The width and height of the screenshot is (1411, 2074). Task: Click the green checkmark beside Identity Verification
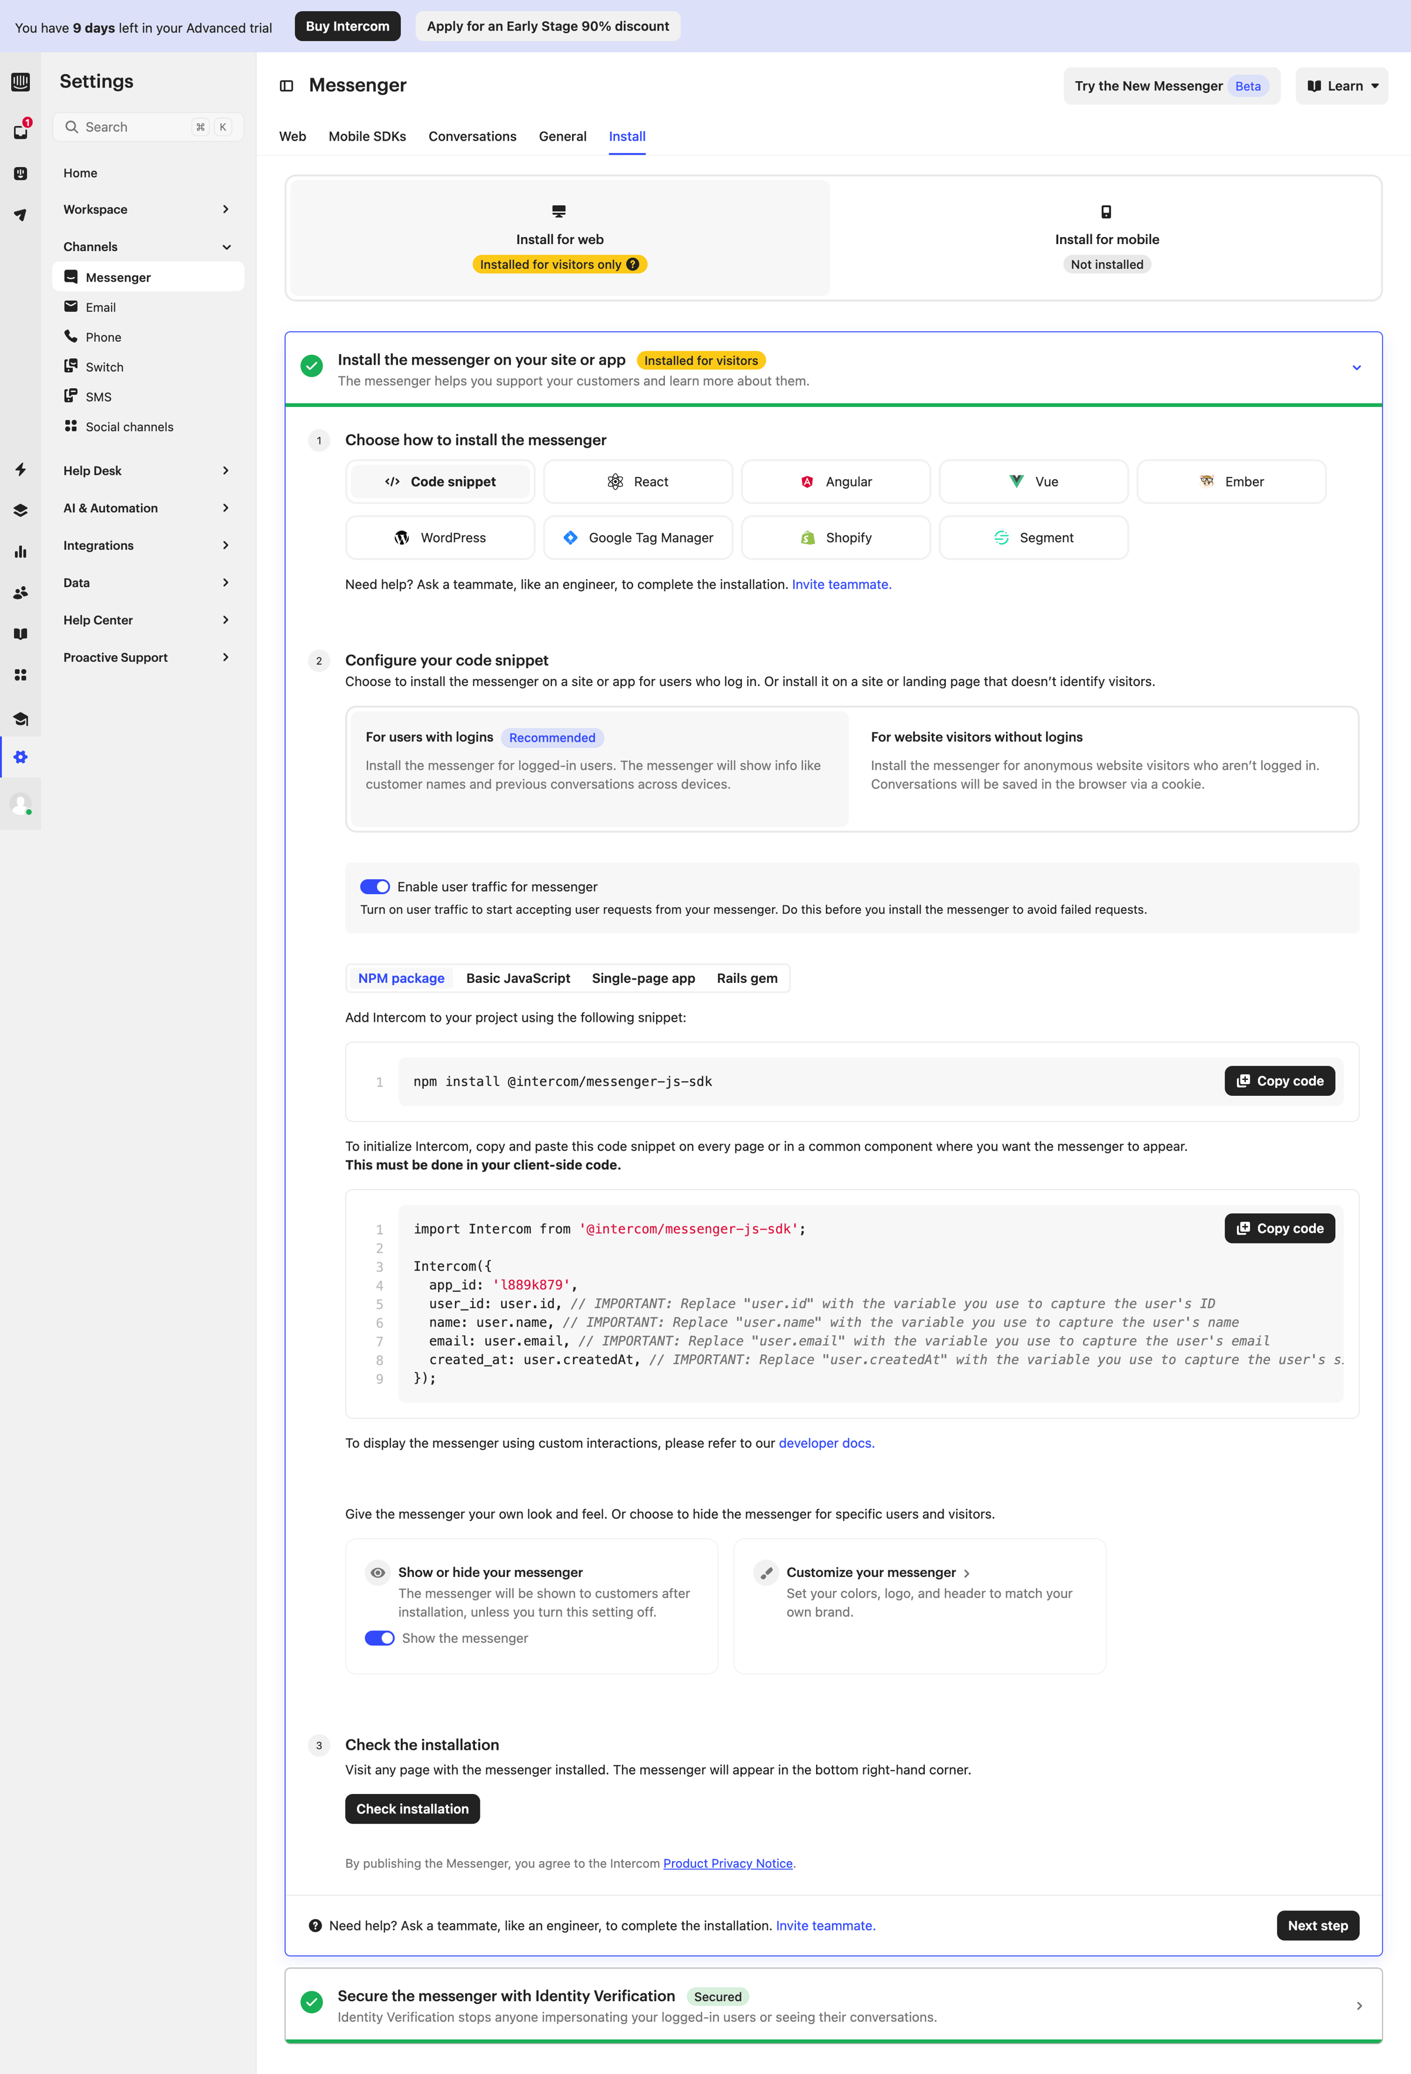(x=311, y=2002)
